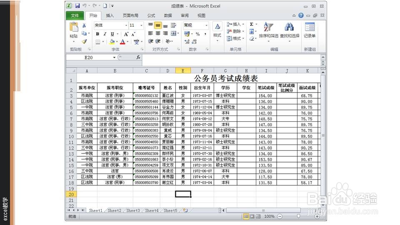Click the AutoSum sigma icon
Image resolution: width=400 pixels, height=225 pixels.
tap(252, 24)
